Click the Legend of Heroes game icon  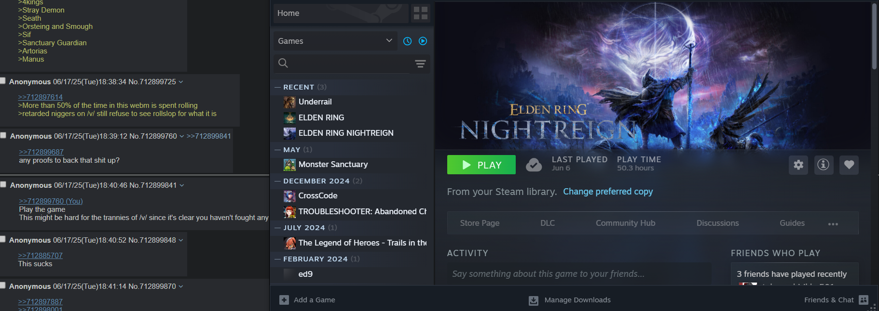coord(289,243)
